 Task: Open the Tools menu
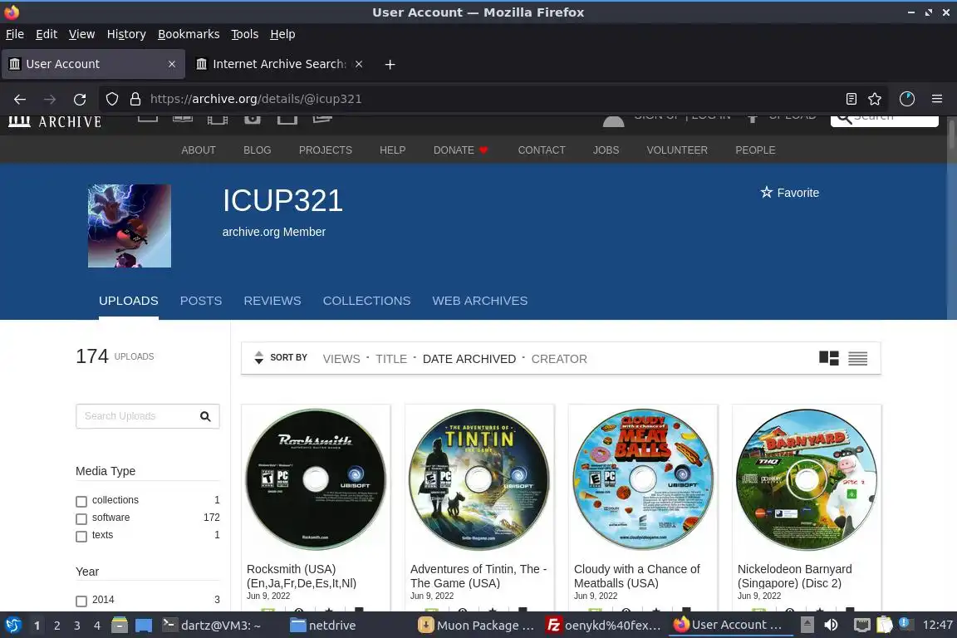point(245,34)
